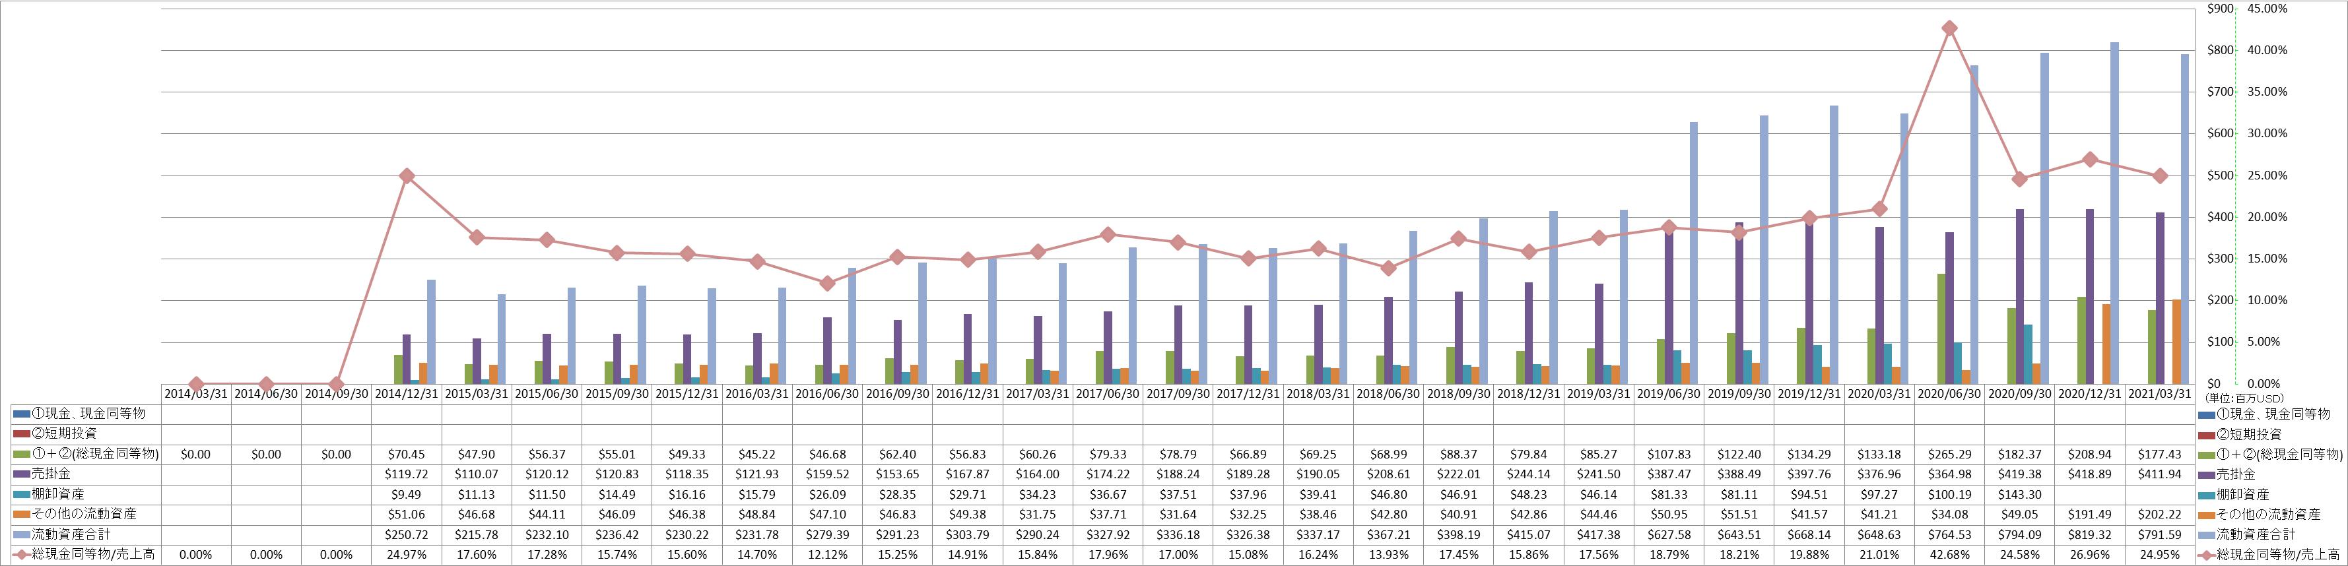Click the line marker above 2014/12/31
The height and width of the screenshot is (566, 2348).
tap(407, 176)
